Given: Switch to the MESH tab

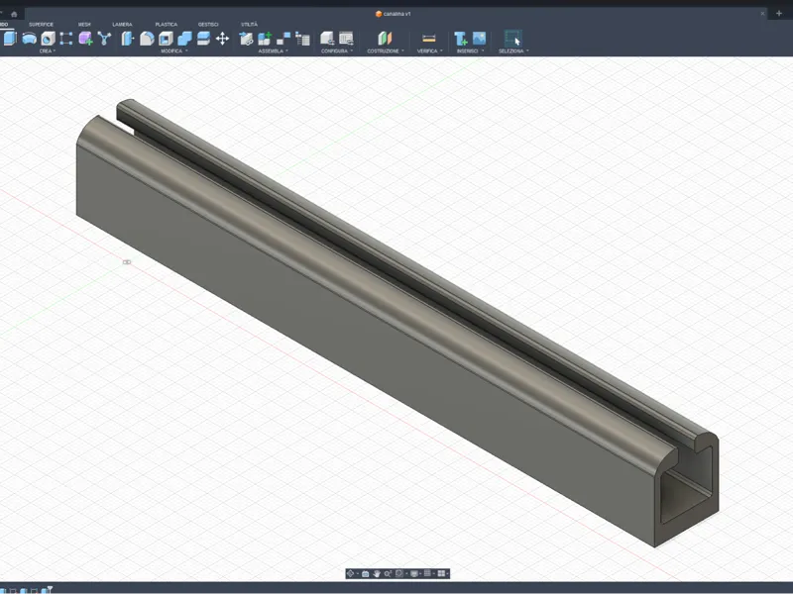Looking at the screenshot, I should pos(84,24).
